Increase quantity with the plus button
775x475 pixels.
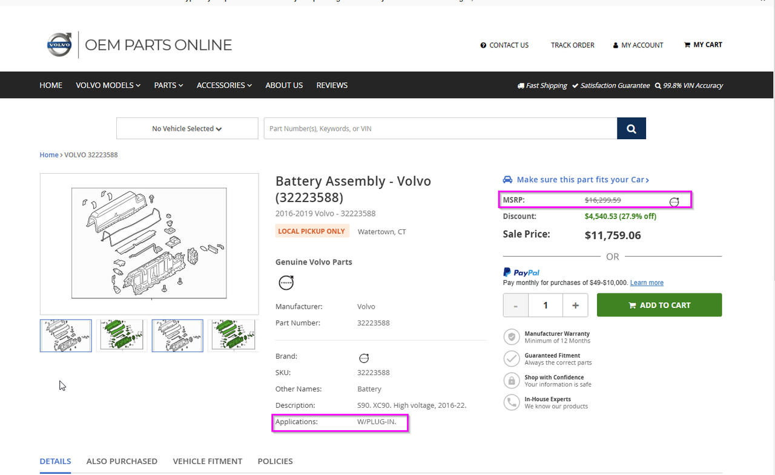(x=575, y=306)
